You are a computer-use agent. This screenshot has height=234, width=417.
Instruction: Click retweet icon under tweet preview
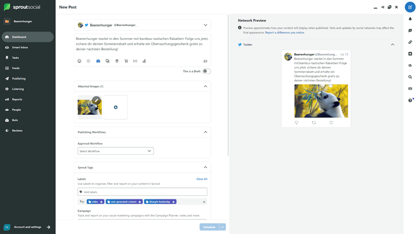pyautogui.click(x=314, y=122)
